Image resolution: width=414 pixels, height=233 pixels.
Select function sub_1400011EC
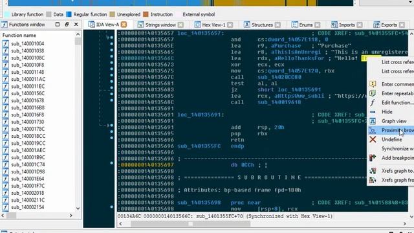28,86
